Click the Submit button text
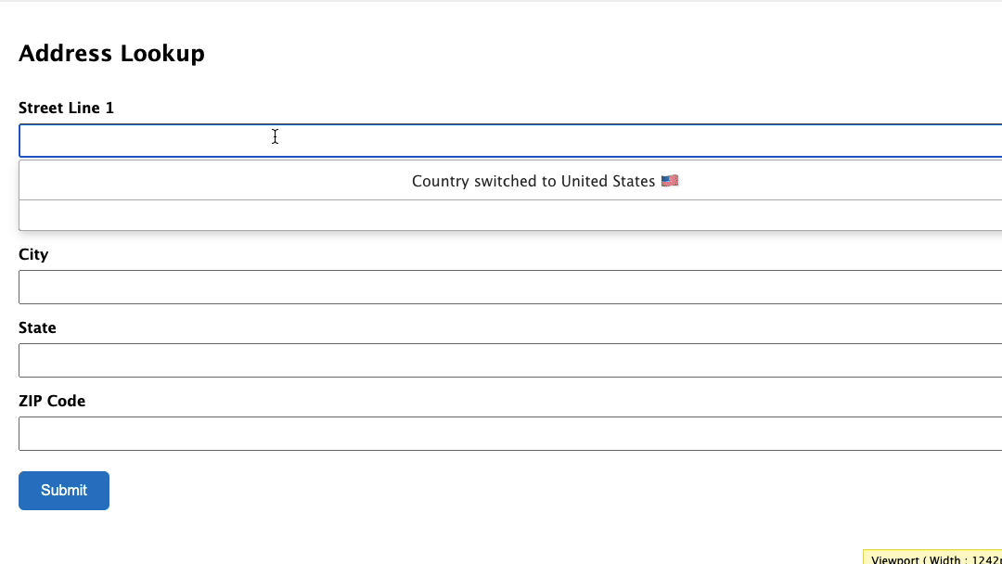The width and height of the screenshot is (1002, 564). click(x=64, y=490)
